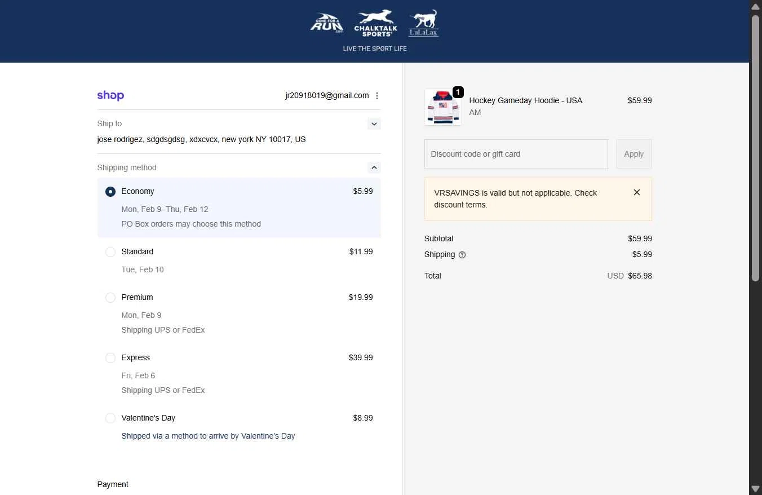
Task: Choose Express shipping radio button
Action: click(110, 358)
